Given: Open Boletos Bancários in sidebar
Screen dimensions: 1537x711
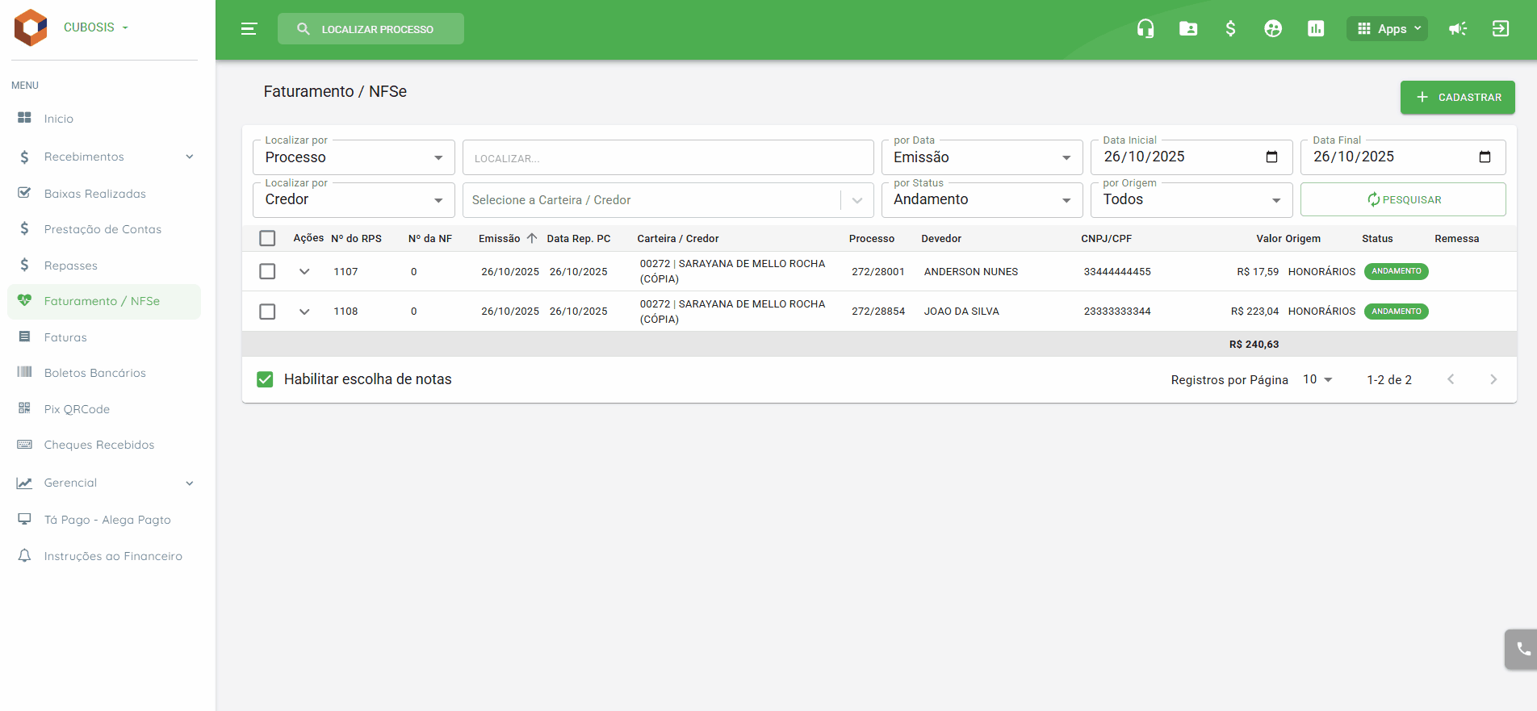Looking at the screenshot, I should (95, 373).
